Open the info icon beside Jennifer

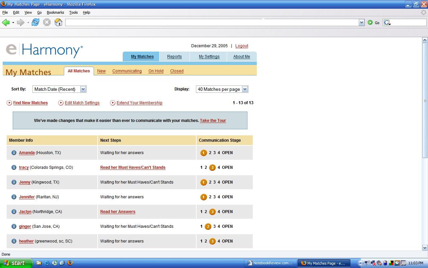point(14,197)
